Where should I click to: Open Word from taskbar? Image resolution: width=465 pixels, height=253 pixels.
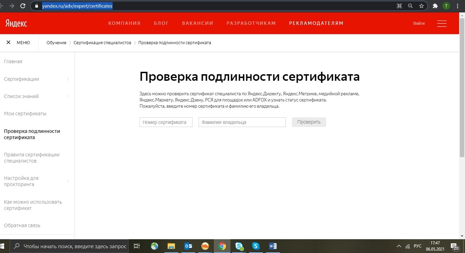click(273, 246)
